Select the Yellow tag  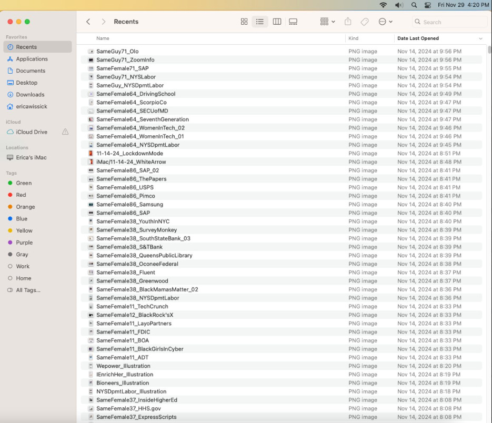pos(38,230)
